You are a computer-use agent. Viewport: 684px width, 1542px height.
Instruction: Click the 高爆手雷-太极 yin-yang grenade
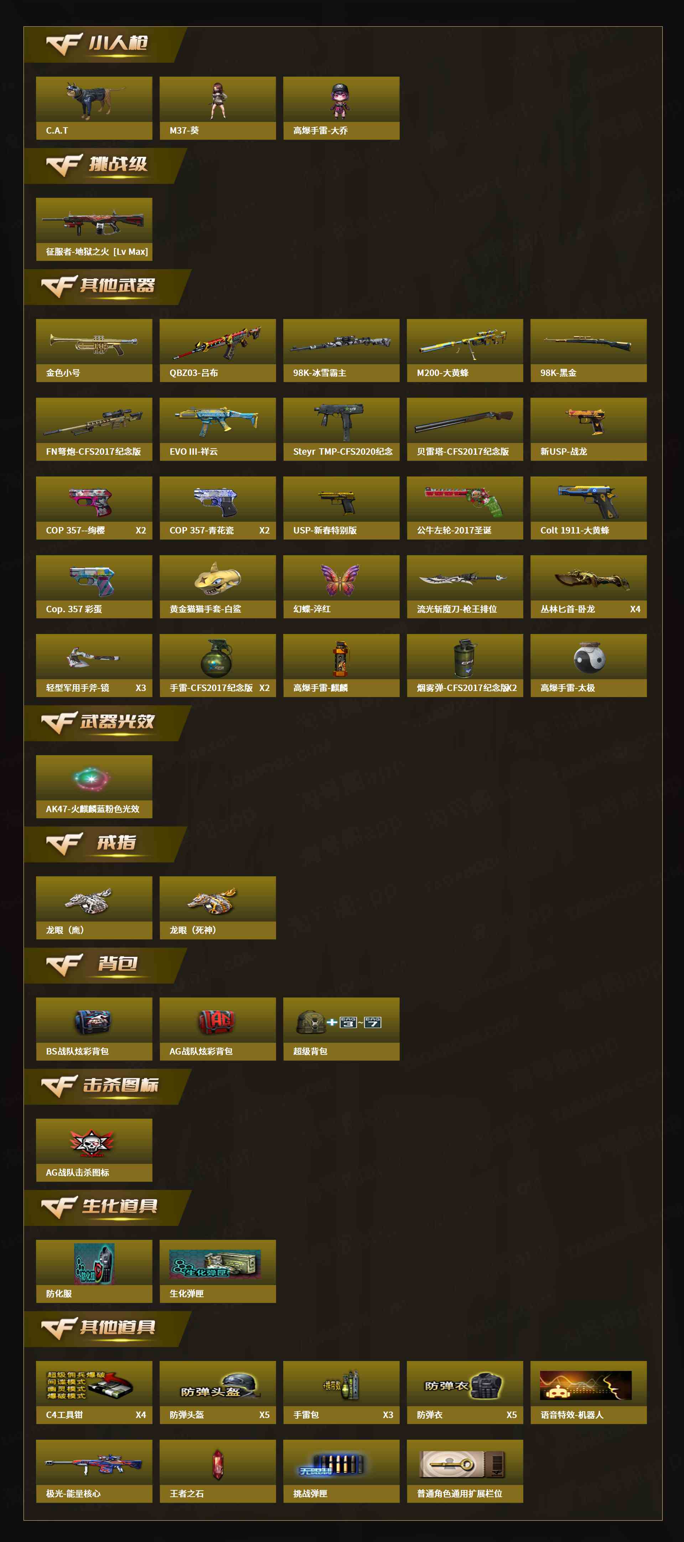point(589,658)
